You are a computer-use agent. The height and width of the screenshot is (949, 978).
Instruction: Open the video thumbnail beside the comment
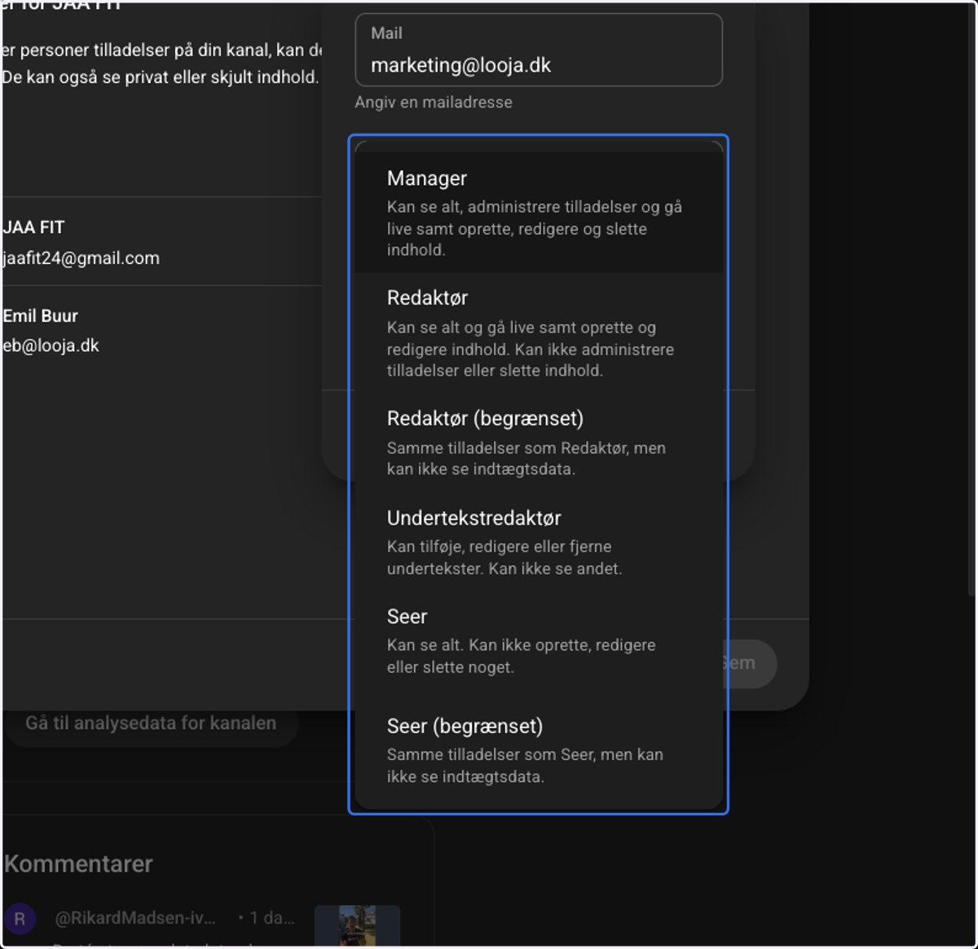pyautogui.click(x=357, y=925)
